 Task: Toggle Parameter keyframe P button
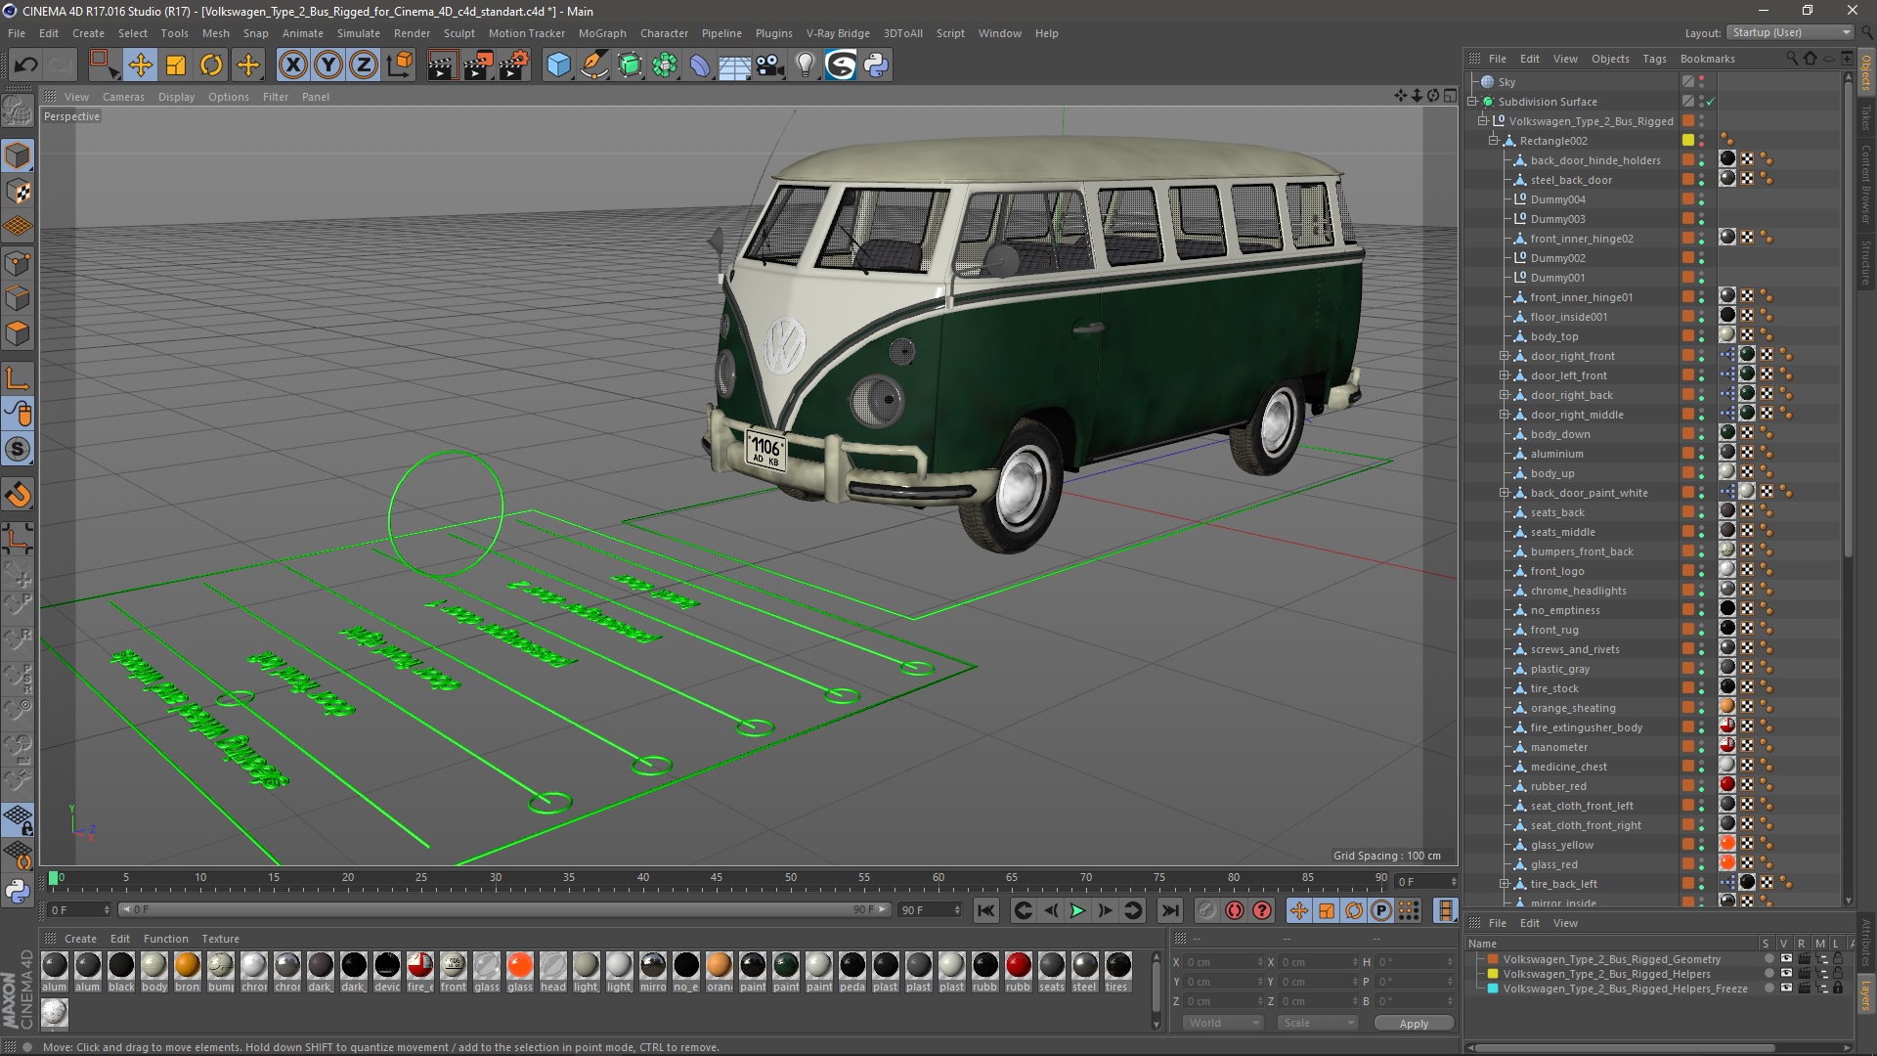[x=1380, y=910]
